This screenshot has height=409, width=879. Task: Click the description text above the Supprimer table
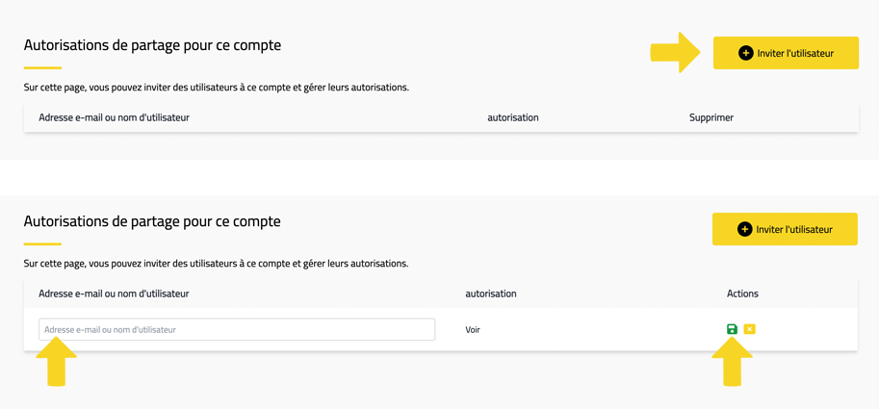click(216, 88)
